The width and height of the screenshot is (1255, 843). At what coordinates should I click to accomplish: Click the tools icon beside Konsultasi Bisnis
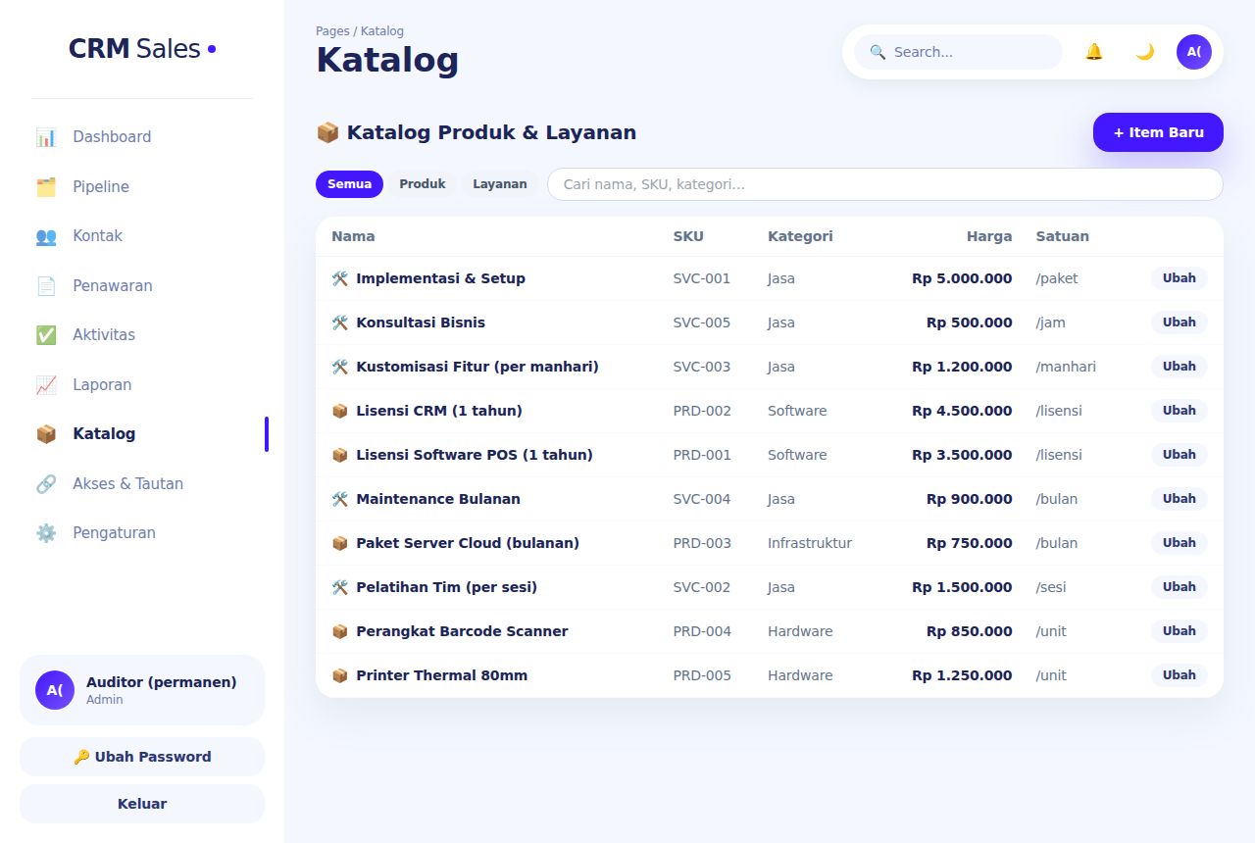(340, 322)
